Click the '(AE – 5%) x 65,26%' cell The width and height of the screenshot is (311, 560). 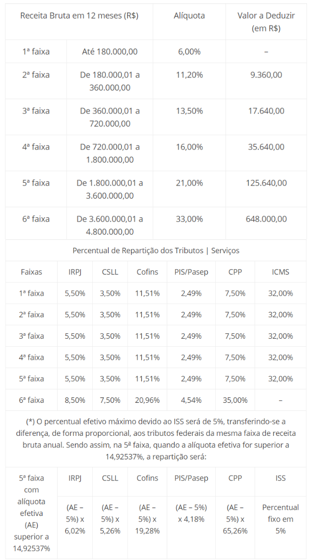[235, 519]
